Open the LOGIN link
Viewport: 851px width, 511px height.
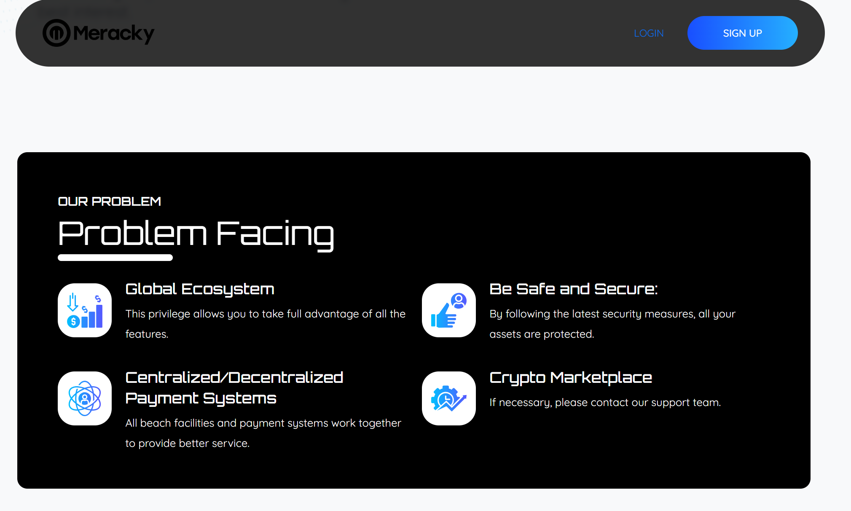(x=649, y=33)
